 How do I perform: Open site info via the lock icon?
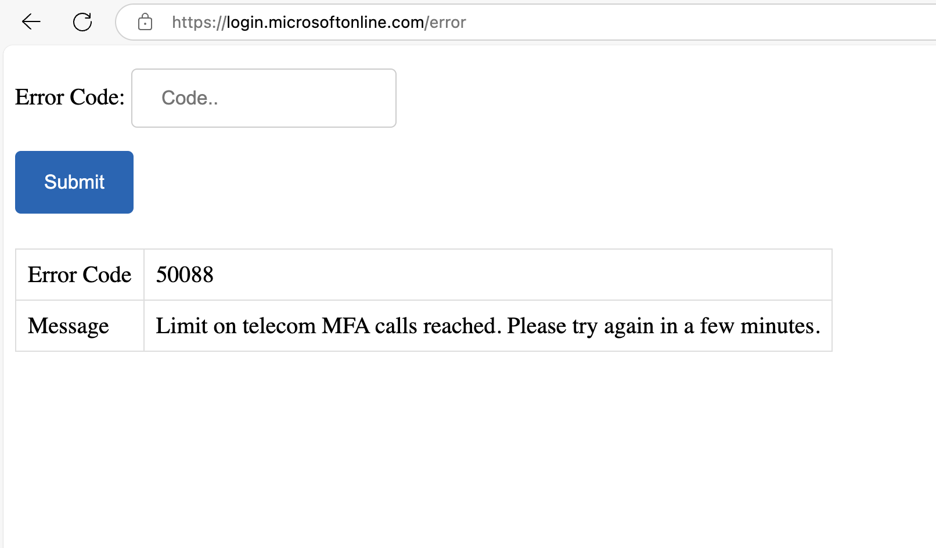pyautogui.click(x=145, y=22)
